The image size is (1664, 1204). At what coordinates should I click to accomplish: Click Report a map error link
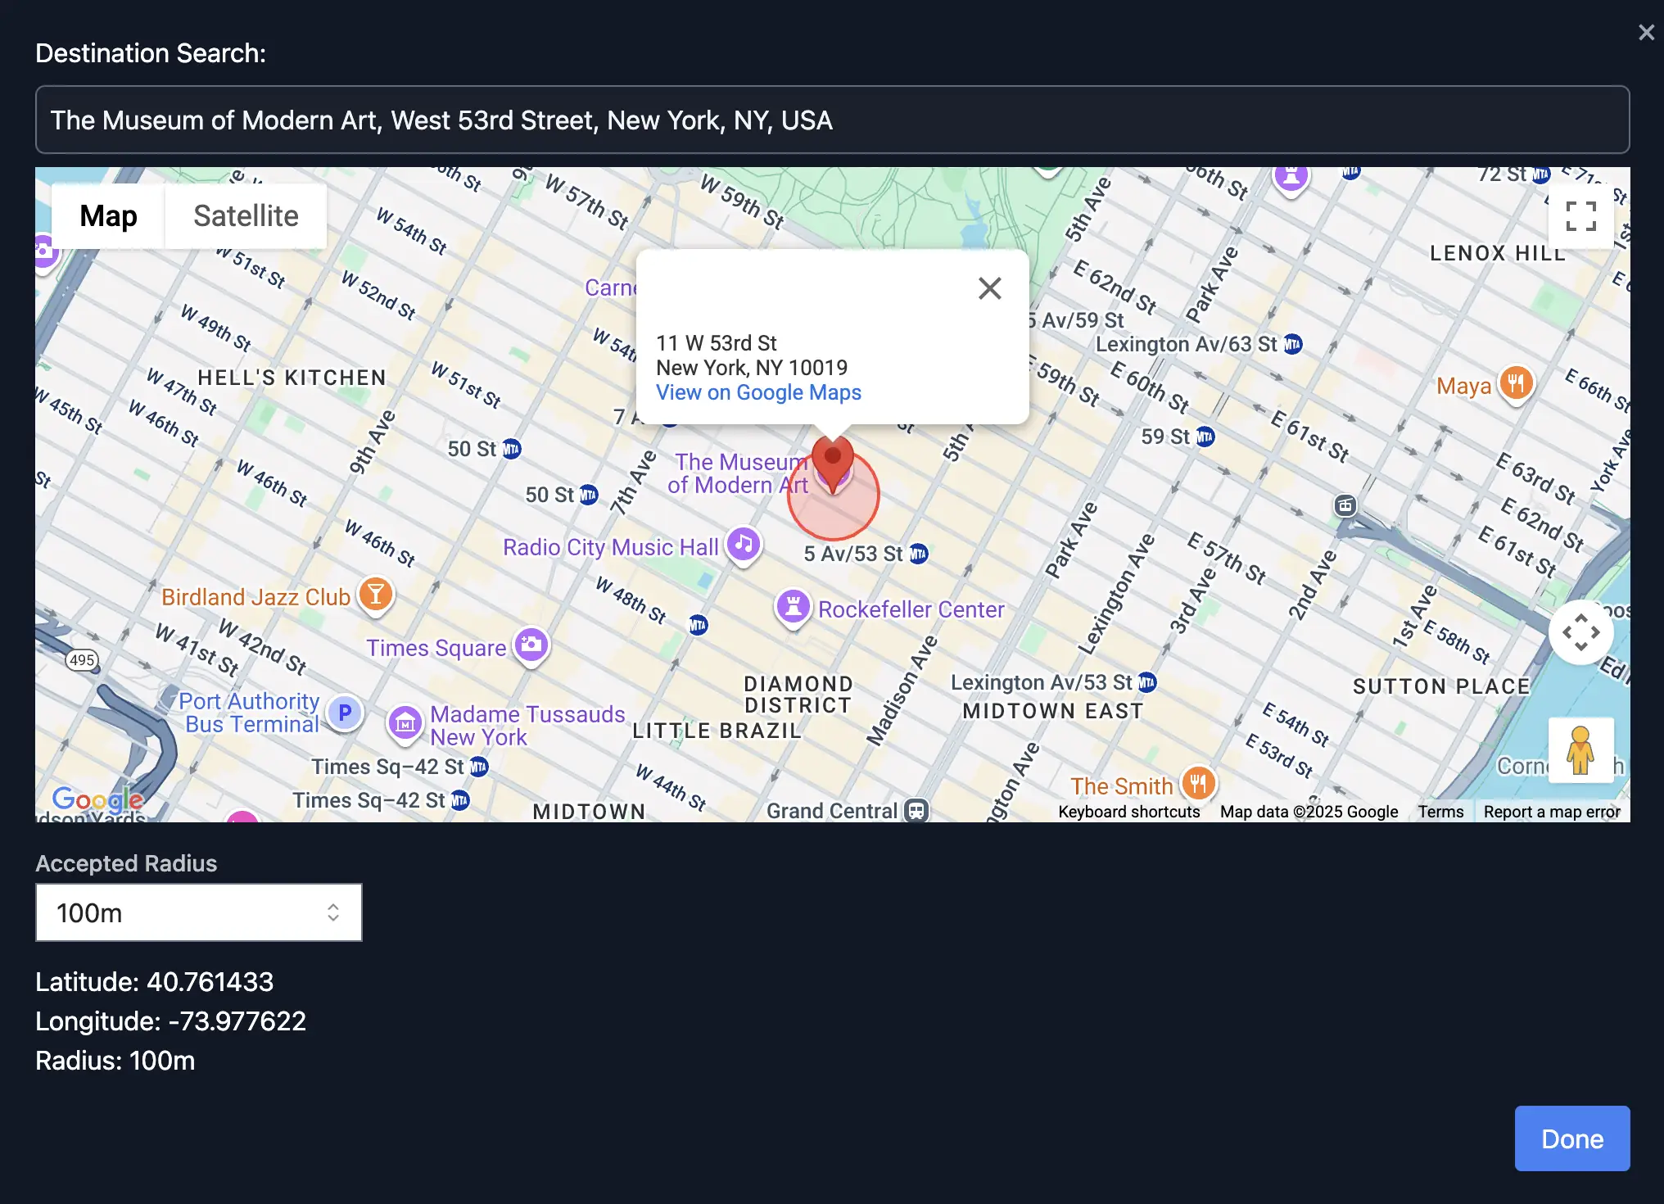(1552, 812)
